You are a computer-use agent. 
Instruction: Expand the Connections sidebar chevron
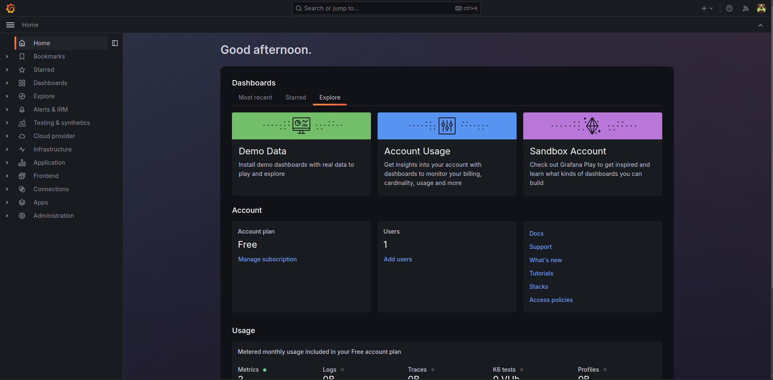[7, 189]
